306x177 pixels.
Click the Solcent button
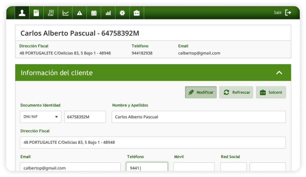point(271,92)
